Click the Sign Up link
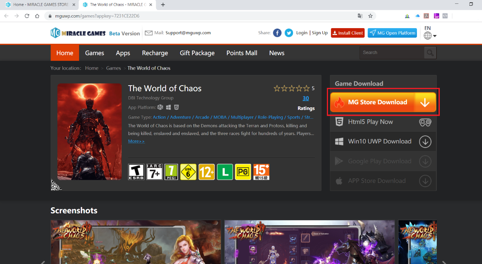This screenshot has width=482, height=264. tap(320, 33)
